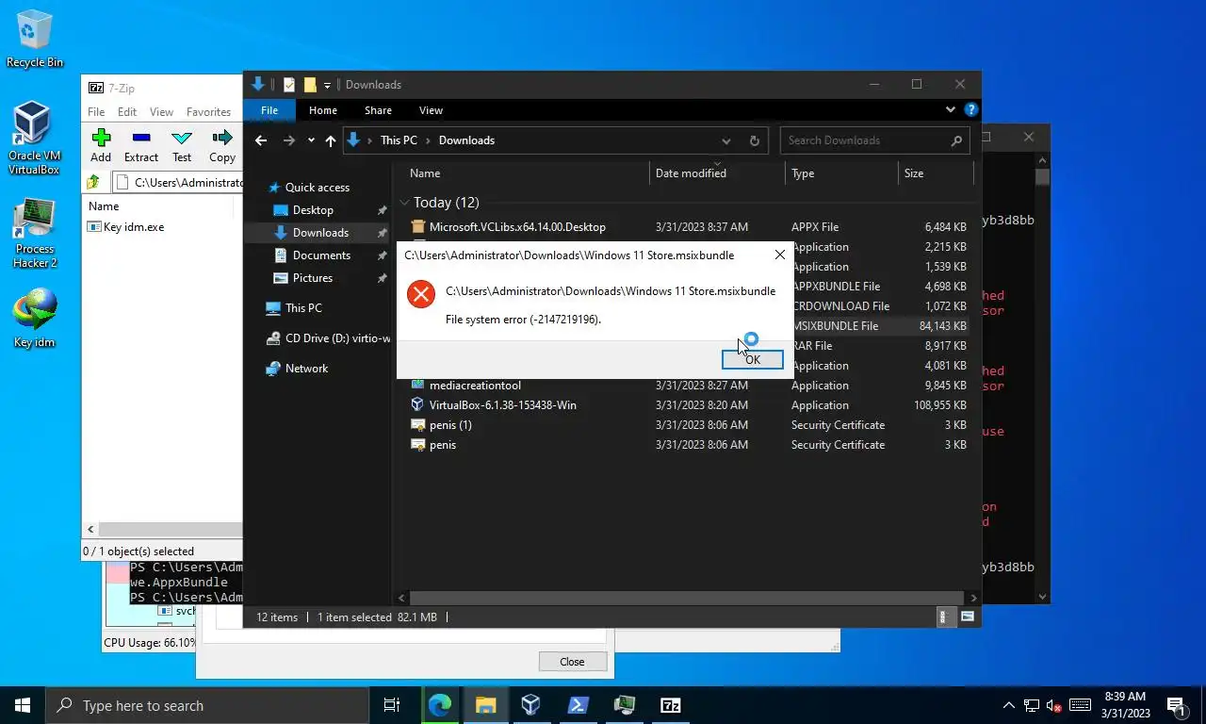Select Downloads in navigation pane
Screen dimensions: 1206x724
(x=320, y=233)
